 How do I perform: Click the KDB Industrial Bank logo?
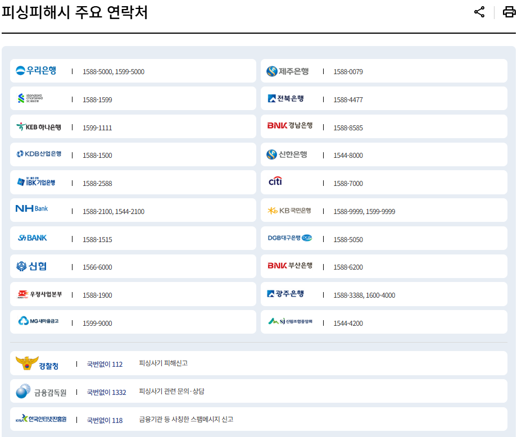(39, 154)
